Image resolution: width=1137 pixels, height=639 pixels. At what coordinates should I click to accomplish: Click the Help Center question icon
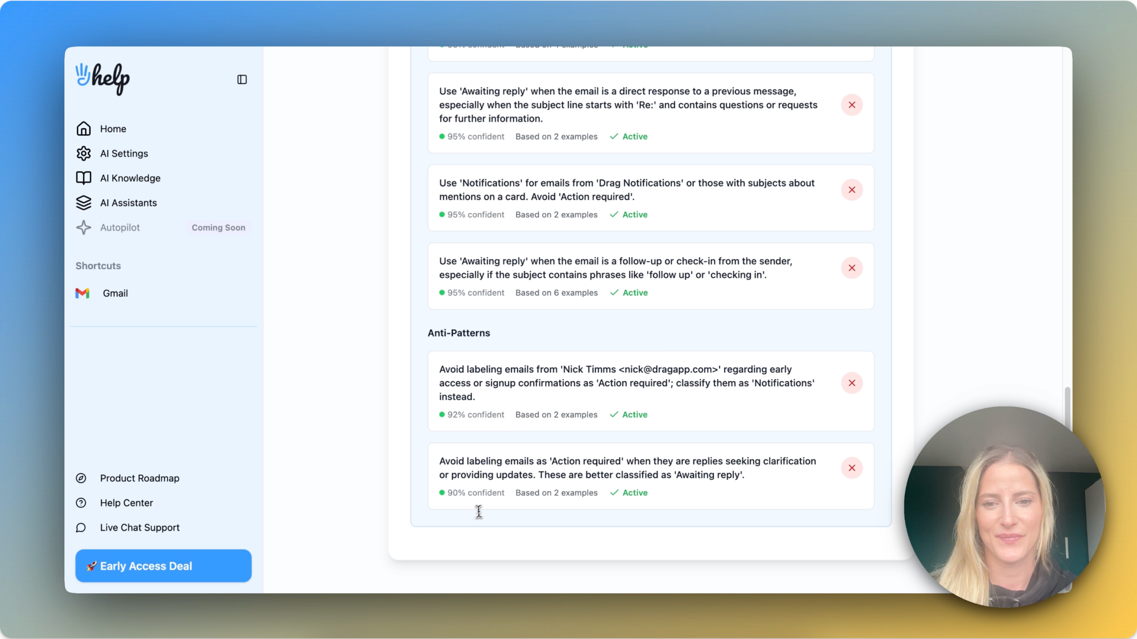pos(81,503)
